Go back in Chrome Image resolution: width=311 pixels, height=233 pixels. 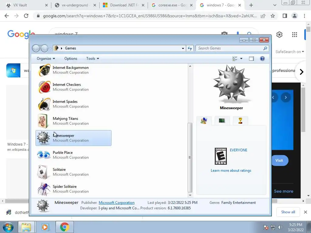(x=7, y=16)
